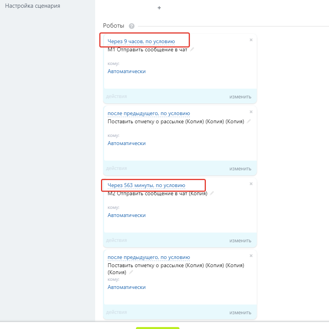Edit name of the last Поставить отметку robot
This screenshot has width=329, height=329.
tap(131, 272)
